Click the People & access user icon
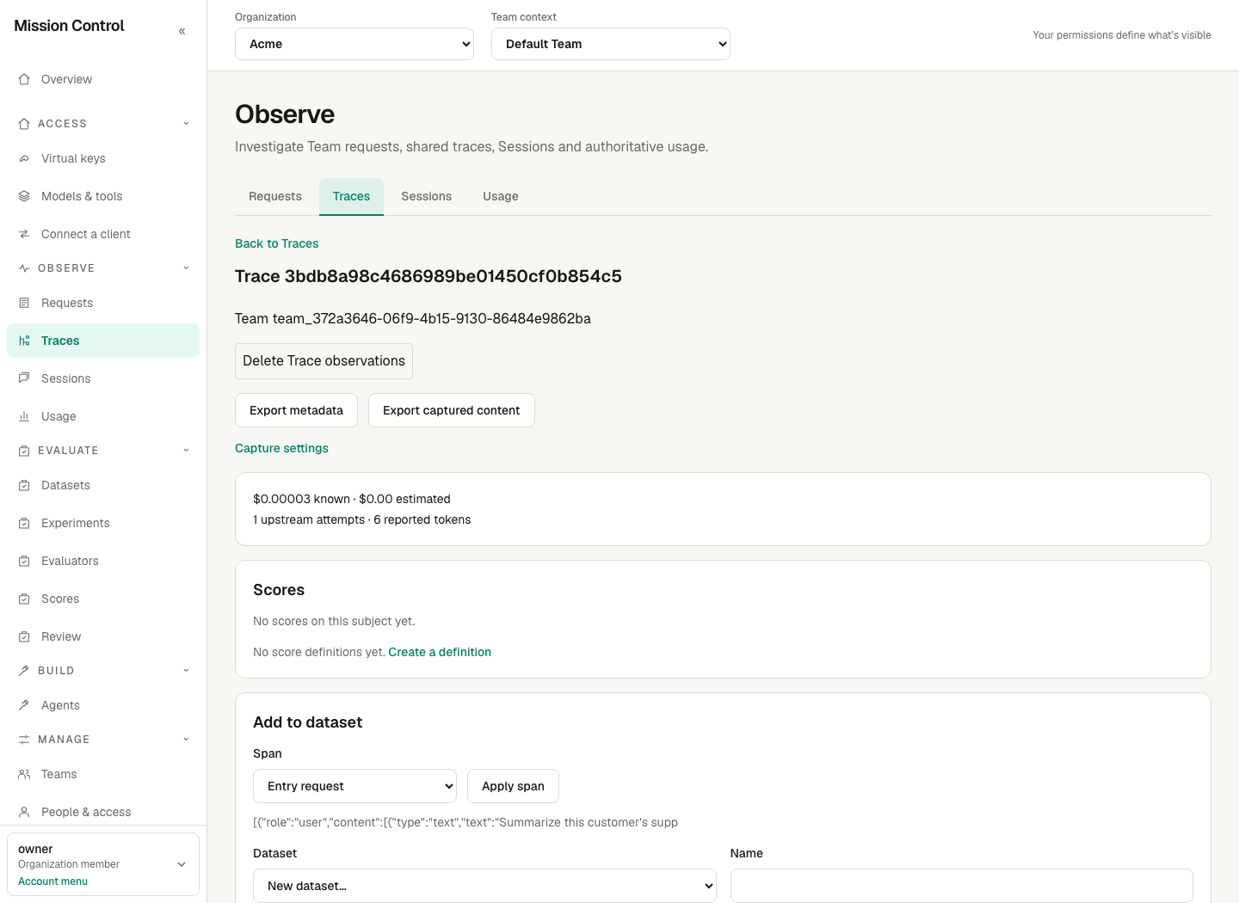This screenshot has width=1239, height=903. tap(24, 812)
